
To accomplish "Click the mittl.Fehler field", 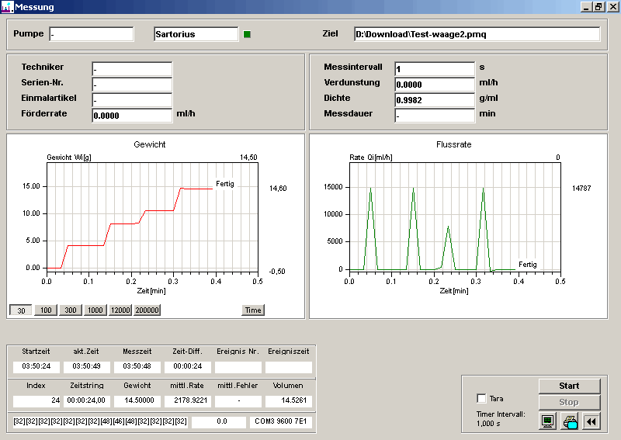I will [x=238, y=400].
